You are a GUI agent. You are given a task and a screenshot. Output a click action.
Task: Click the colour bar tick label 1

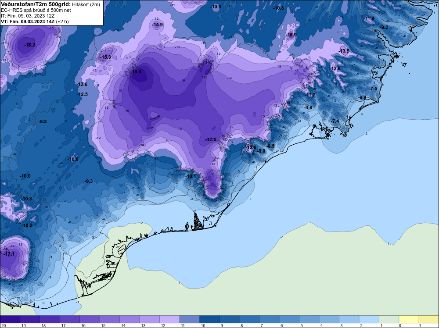coord(419,325)
